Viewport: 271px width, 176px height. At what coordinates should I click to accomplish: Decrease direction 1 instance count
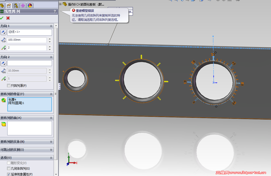(50, 49)
